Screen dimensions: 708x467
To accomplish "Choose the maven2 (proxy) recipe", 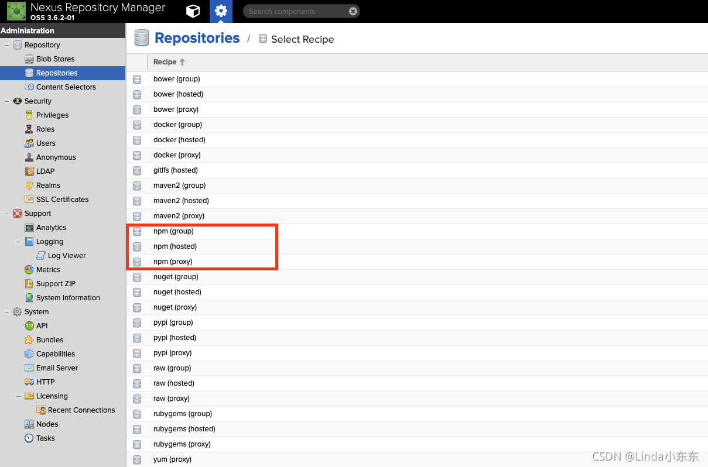I will click(x=417, y=216).
